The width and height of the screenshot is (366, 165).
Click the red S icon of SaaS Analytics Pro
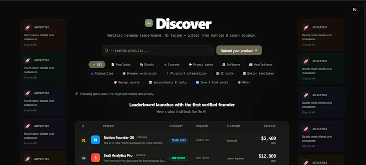pyautogui.click(x=96, y=158)
